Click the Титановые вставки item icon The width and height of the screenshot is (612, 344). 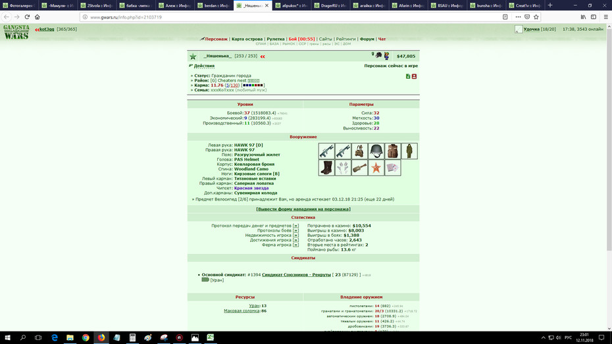(x=343, y=168)
